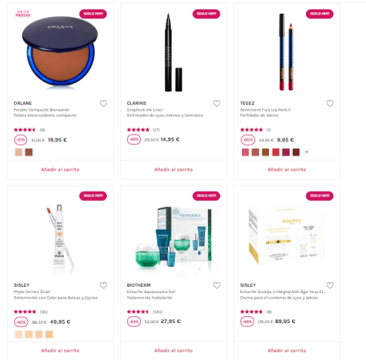Pick the bright red Teeez lip pencil swatch
Image resolution: width=366 pixels, height=360 pixels.
pos(276,152)
